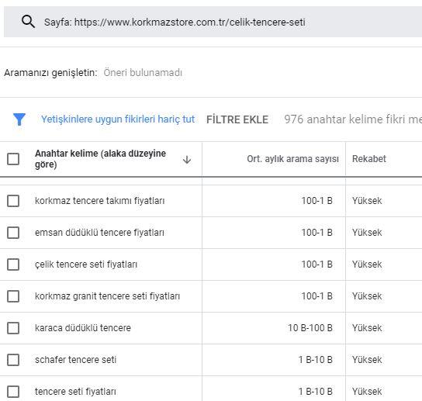Click '100-1 B' value for emsan düdüklü tencere fiyatları
The image size is (422, 401).
316,233
